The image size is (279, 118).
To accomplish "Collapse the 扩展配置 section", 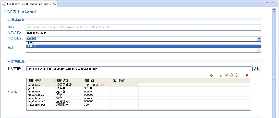I will pos(9,61).
